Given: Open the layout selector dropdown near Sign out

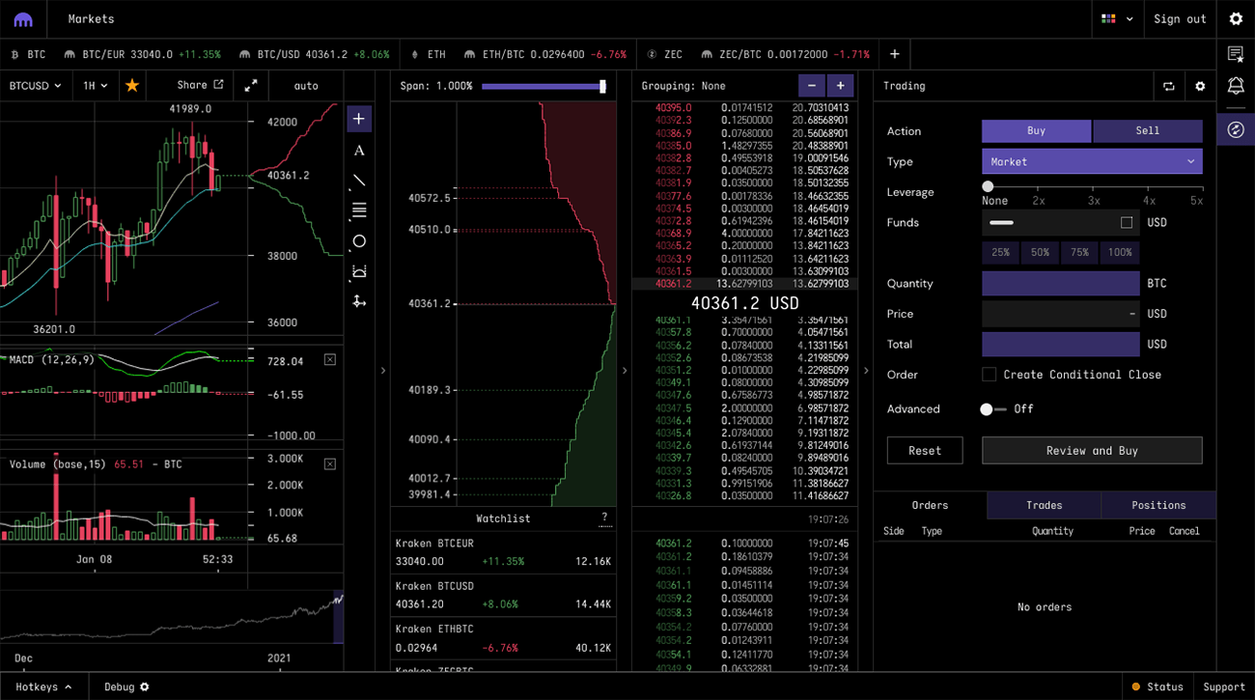Looking at the screenshot, I should point(1117,19).
